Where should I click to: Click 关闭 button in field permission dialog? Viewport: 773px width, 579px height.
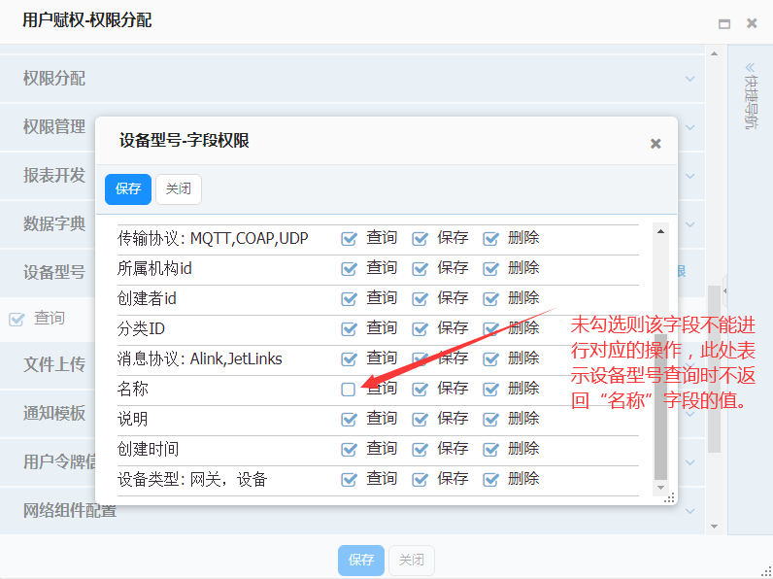(179, 189)
